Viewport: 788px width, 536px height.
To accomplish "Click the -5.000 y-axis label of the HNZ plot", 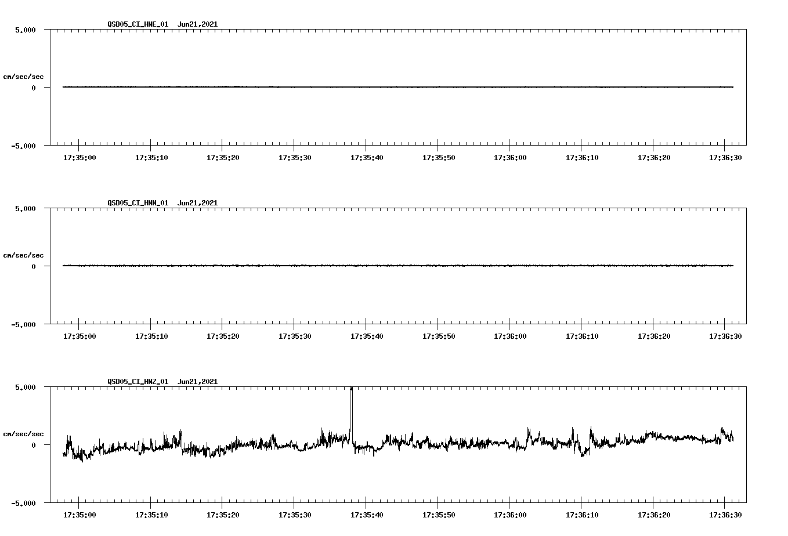I will (x=24, y=504).
